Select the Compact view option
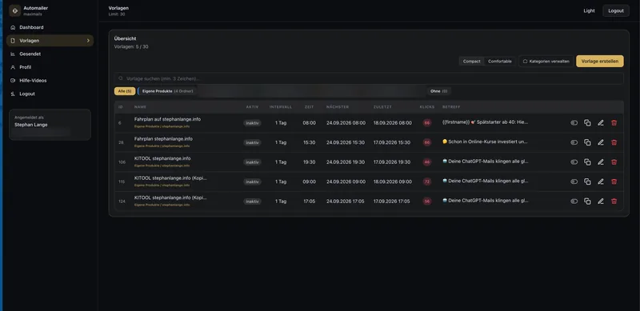The image size is (640, 311). click(471, 62)
